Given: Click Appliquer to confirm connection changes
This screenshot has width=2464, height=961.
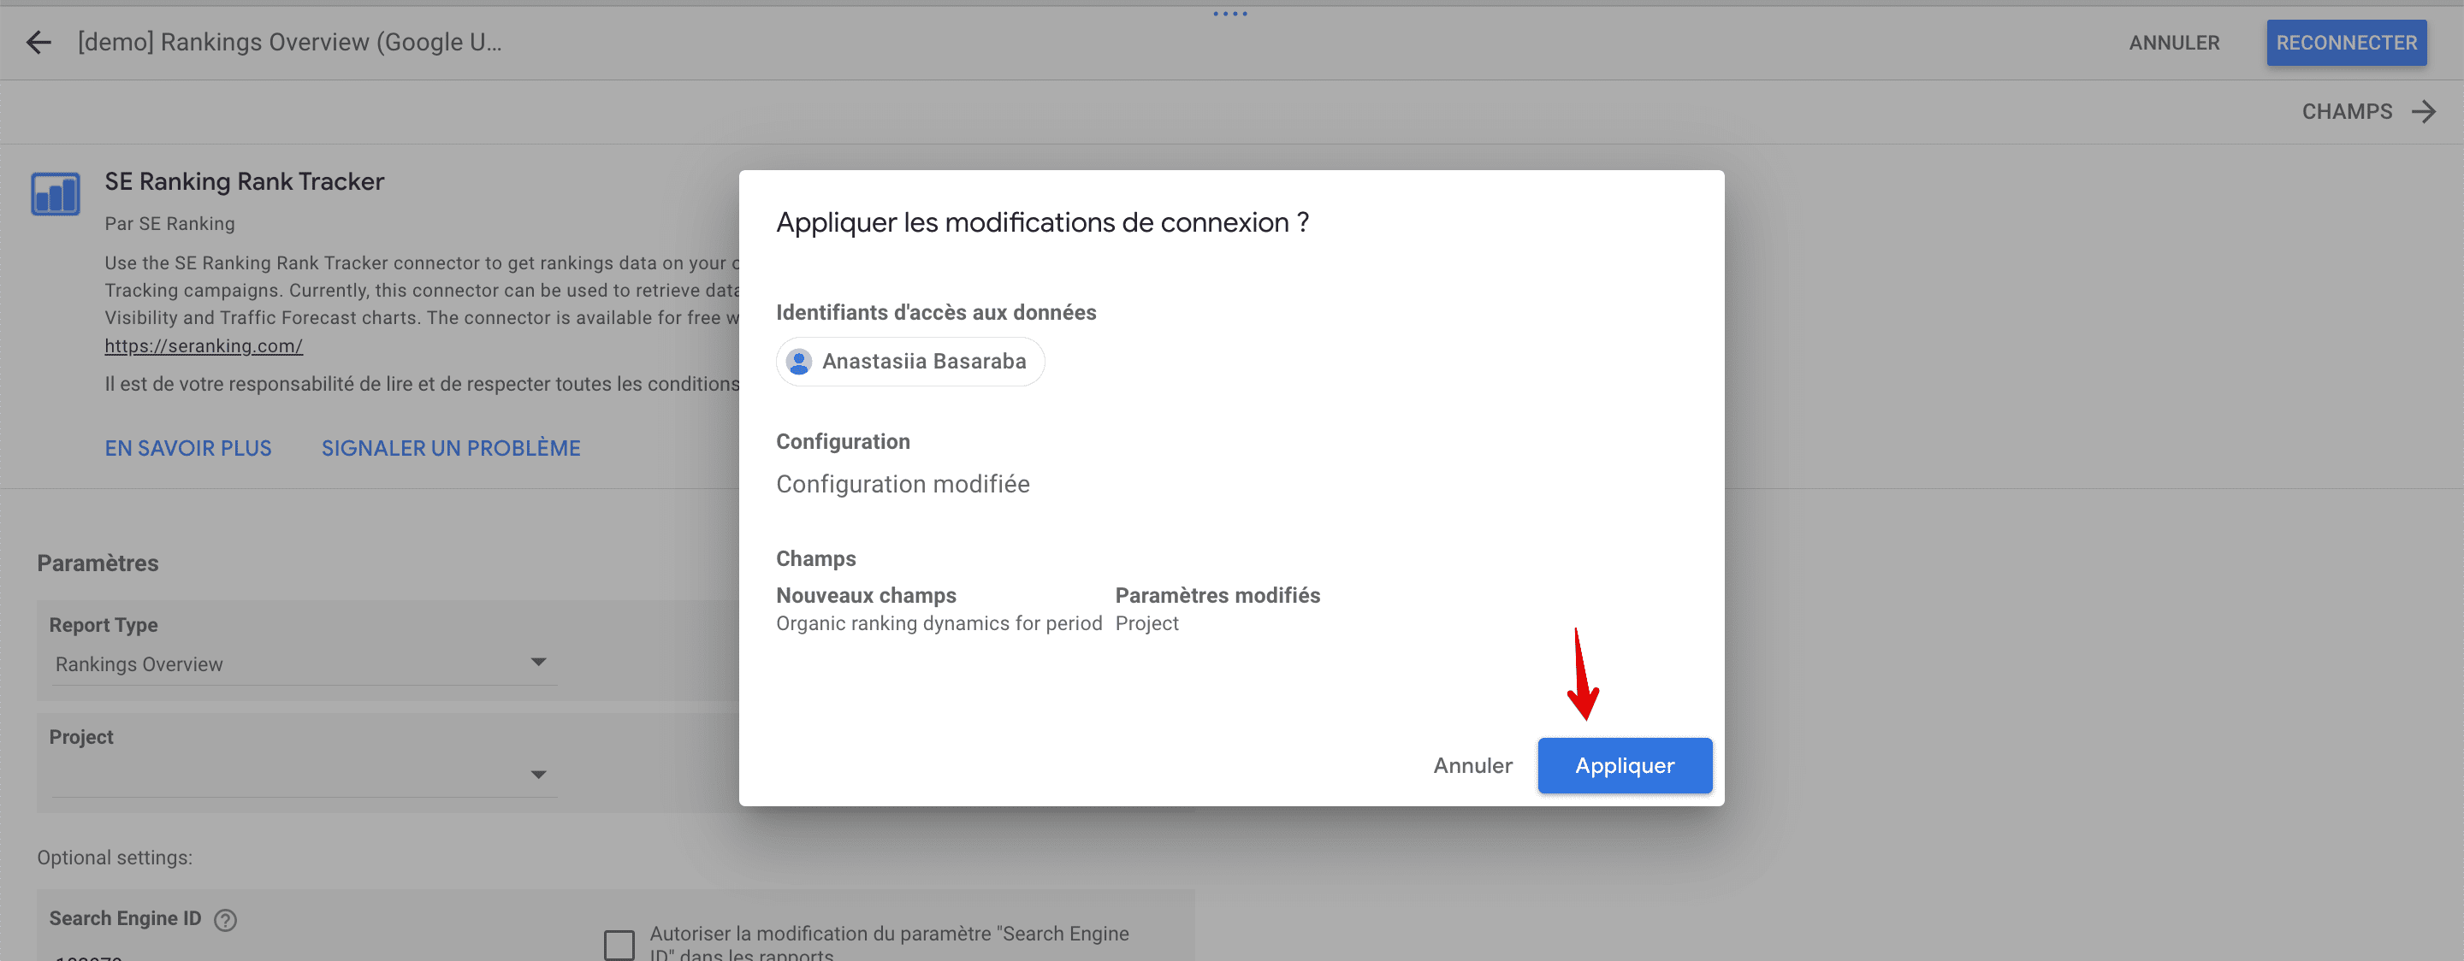Looking at the screenshot, I should pos(1623,764).
